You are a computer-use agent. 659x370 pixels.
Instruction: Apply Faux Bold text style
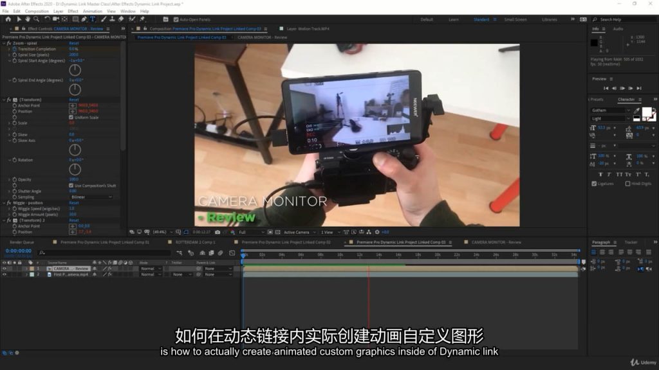(x=600, y=175)
